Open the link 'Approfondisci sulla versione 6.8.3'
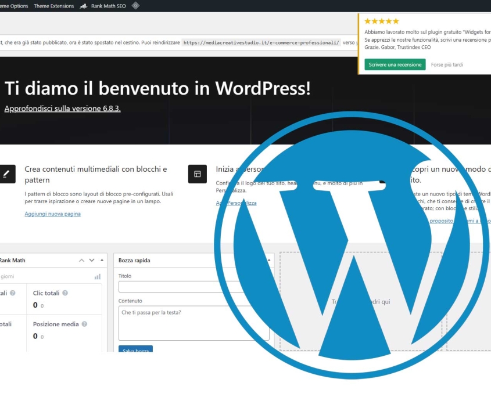This screenshot has width=491, height=397. pyautogui.click(x=62, y=108)
